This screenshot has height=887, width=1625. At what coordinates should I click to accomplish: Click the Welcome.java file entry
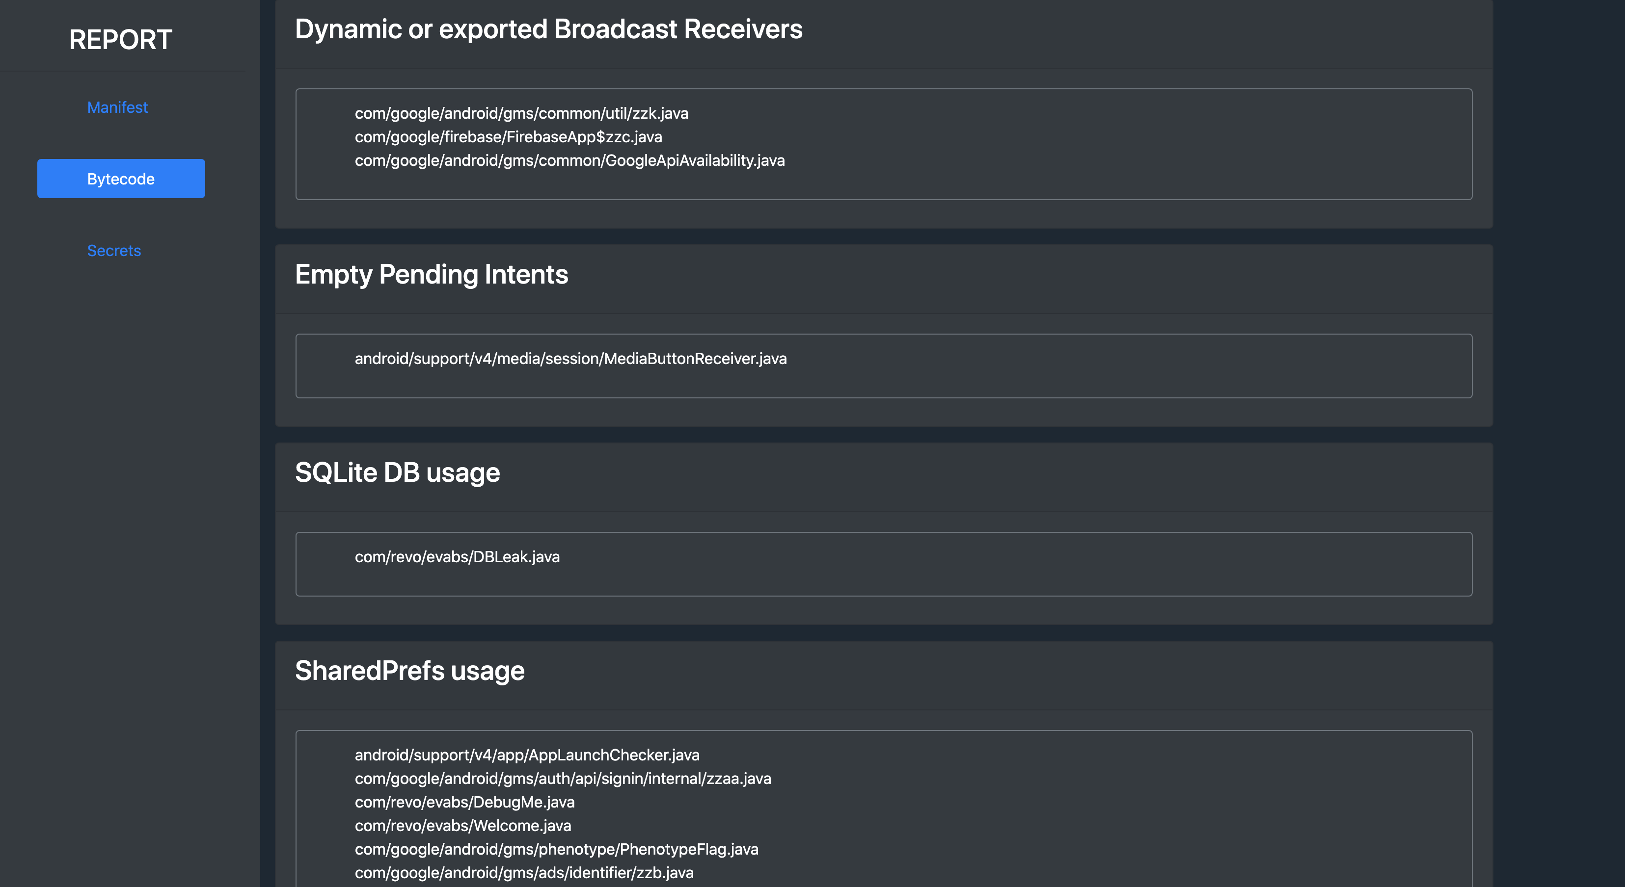(x=462, y=826)
